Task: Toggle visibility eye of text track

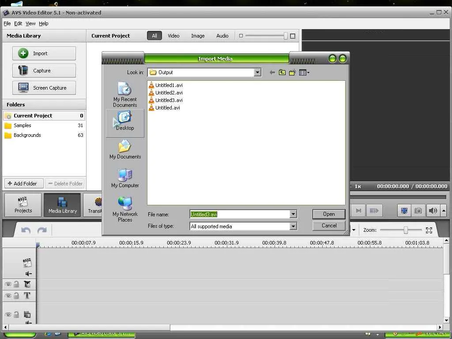Action: [8, 295]
